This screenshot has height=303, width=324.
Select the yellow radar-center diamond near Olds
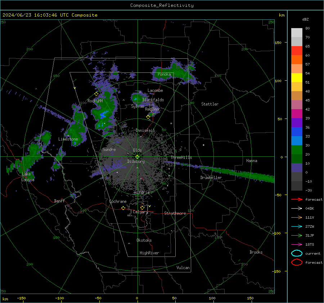click(x=138, y=157)
